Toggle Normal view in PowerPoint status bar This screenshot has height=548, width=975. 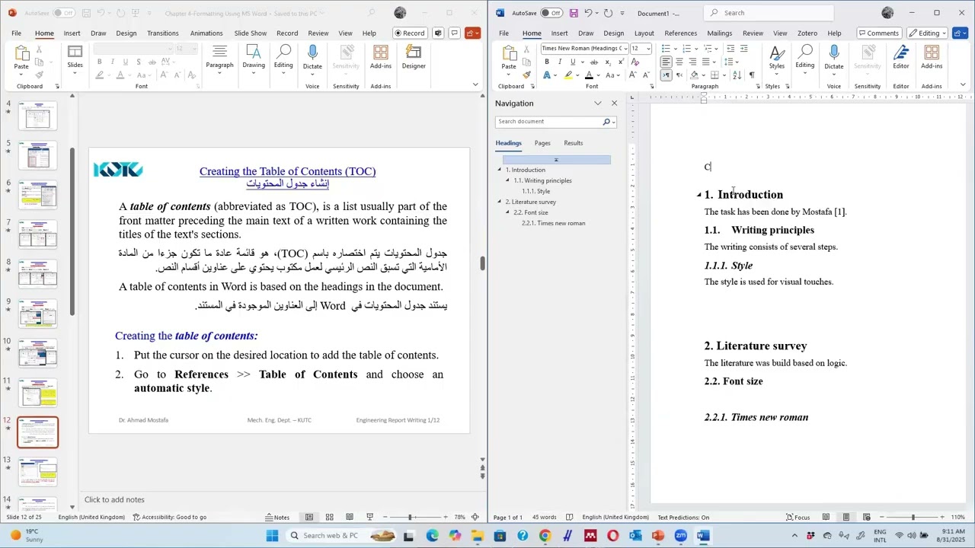[309, 518]
